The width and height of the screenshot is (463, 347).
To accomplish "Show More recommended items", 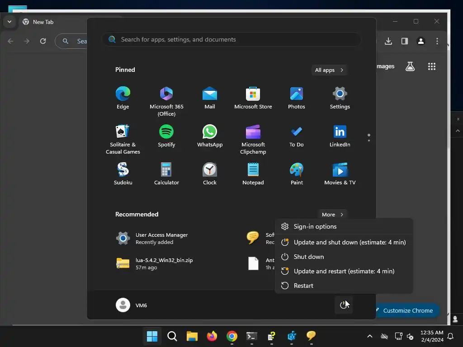I will pyautogui.click(x=332, y=215).
